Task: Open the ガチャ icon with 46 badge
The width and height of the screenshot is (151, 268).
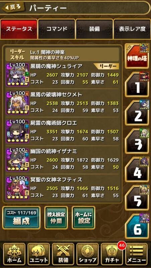Action: [x=112, y=254]
